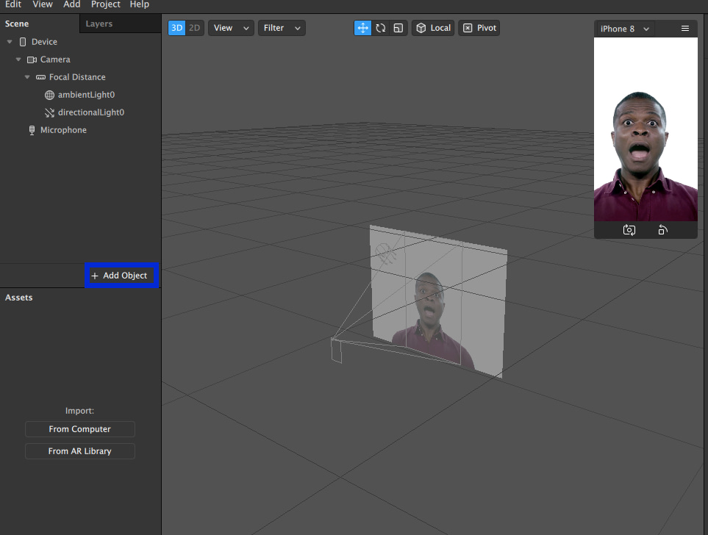Switch the simulator camera front/back

(x=629, y=230)
